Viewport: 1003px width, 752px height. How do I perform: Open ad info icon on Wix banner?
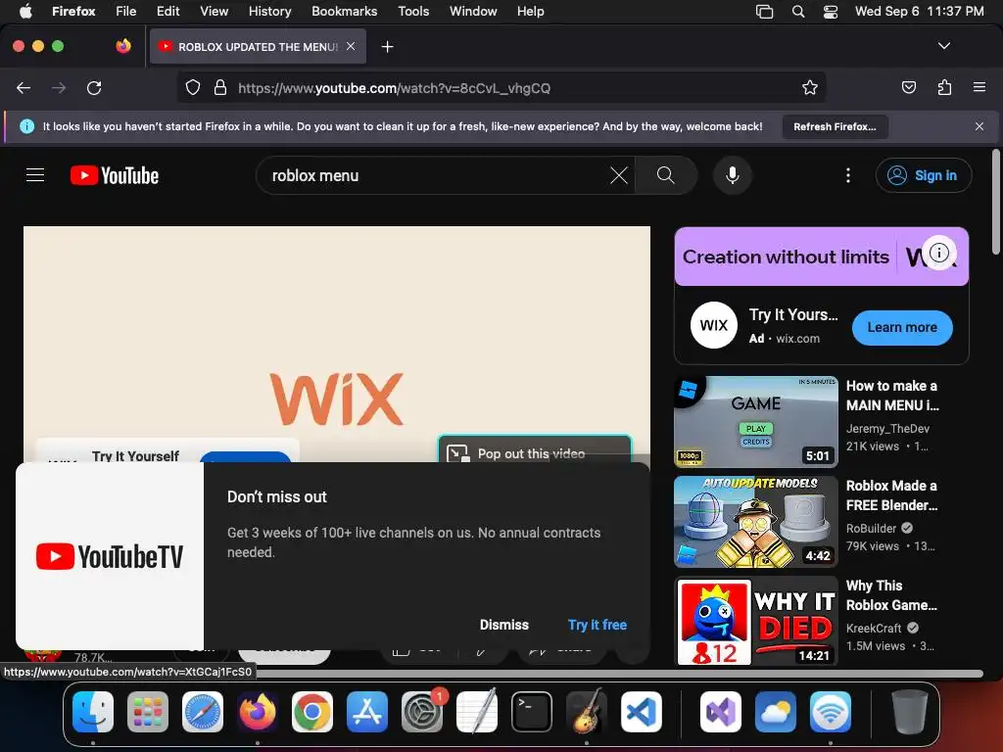(938, 253)
